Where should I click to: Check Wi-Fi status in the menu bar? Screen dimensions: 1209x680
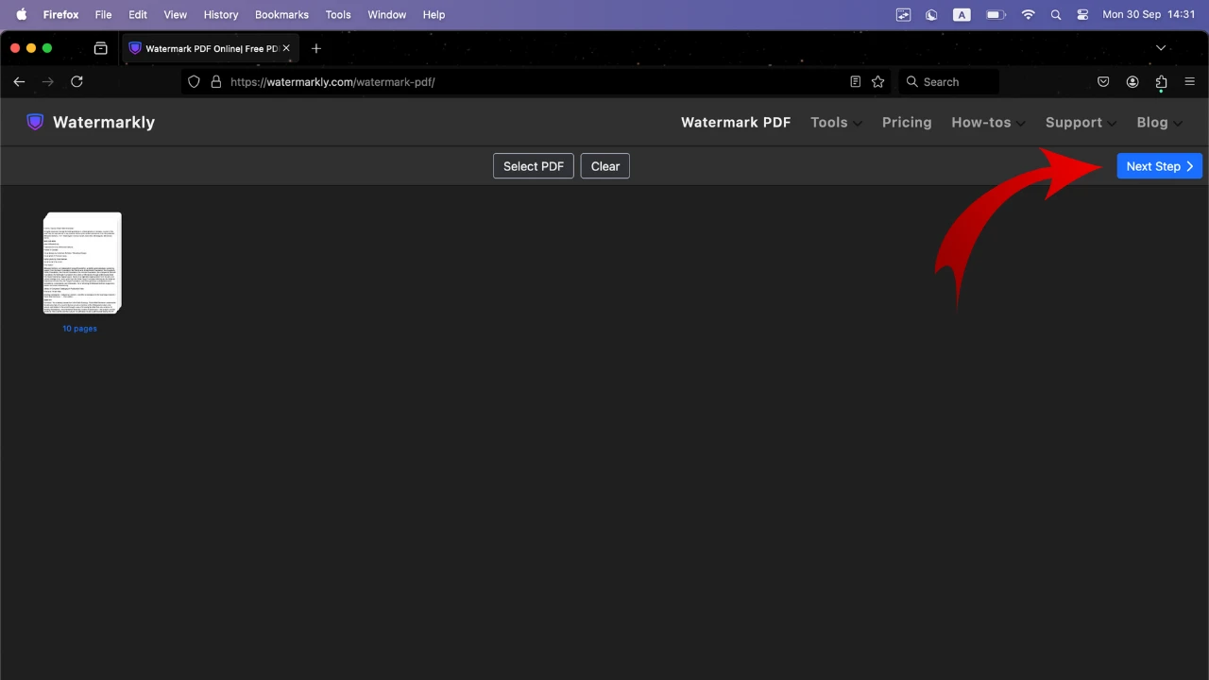point(1028,14)
